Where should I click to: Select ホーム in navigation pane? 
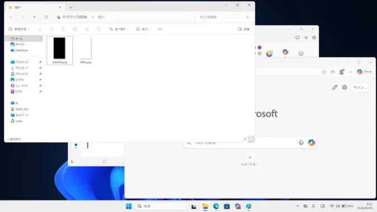point(24,39)
